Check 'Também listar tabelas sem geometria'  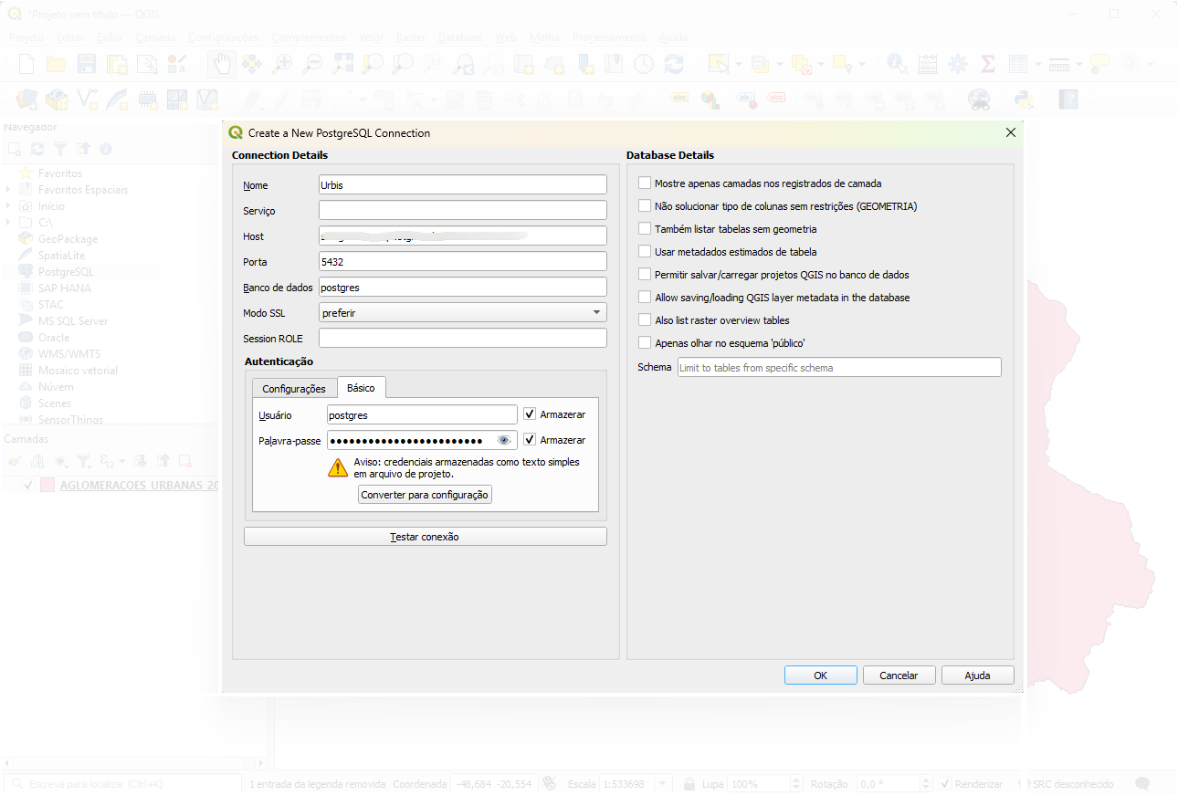pyautogui.click(x=646, y=229)
